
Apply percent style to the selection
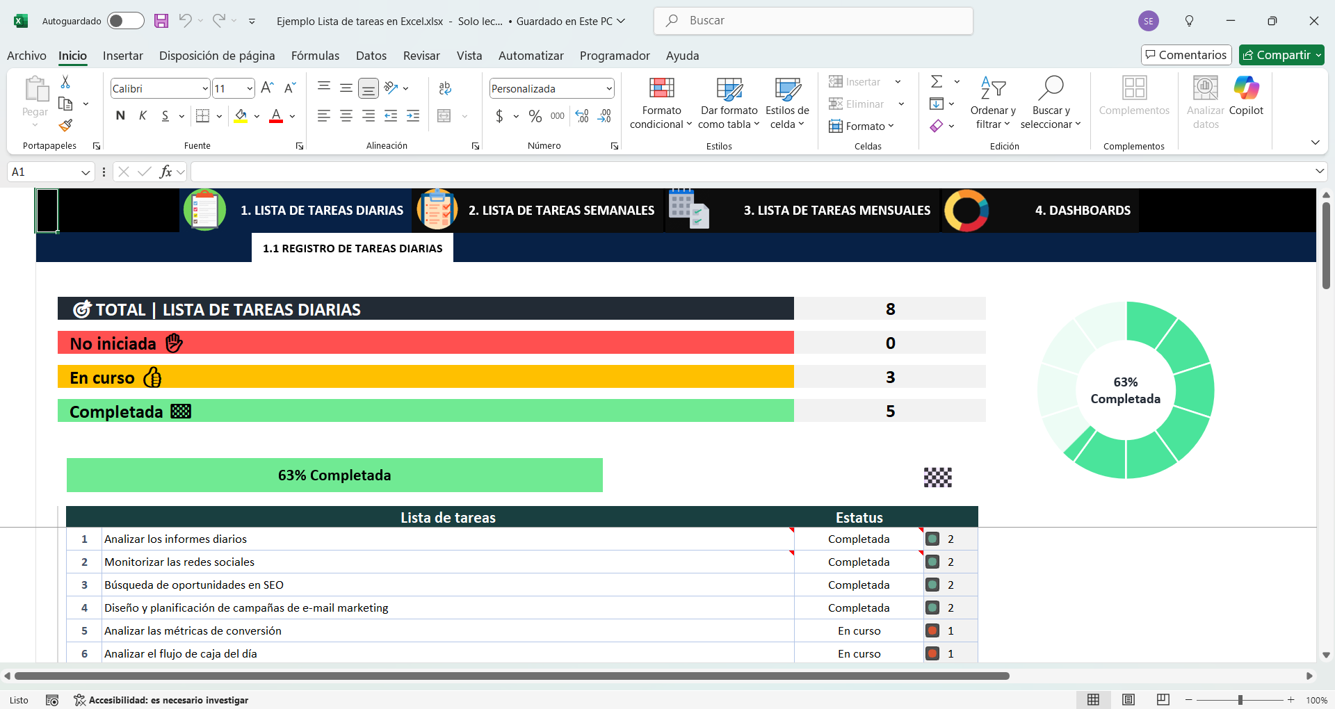coord(535,116)
